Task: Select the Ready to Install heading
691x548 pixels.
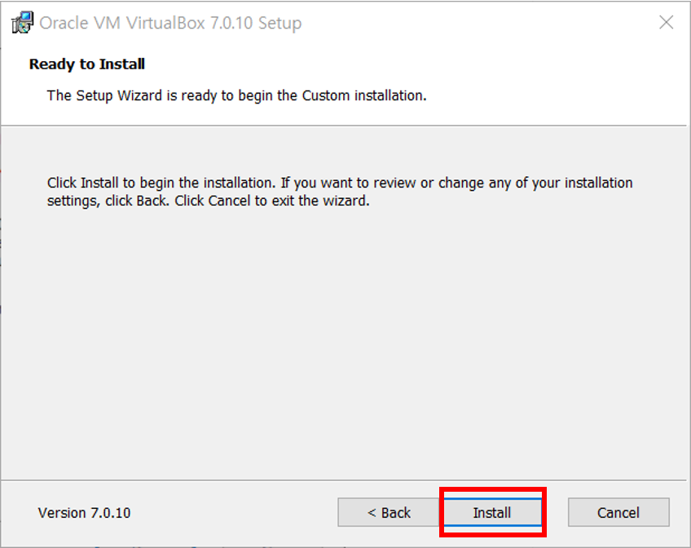Action: [x=87, y=64]
